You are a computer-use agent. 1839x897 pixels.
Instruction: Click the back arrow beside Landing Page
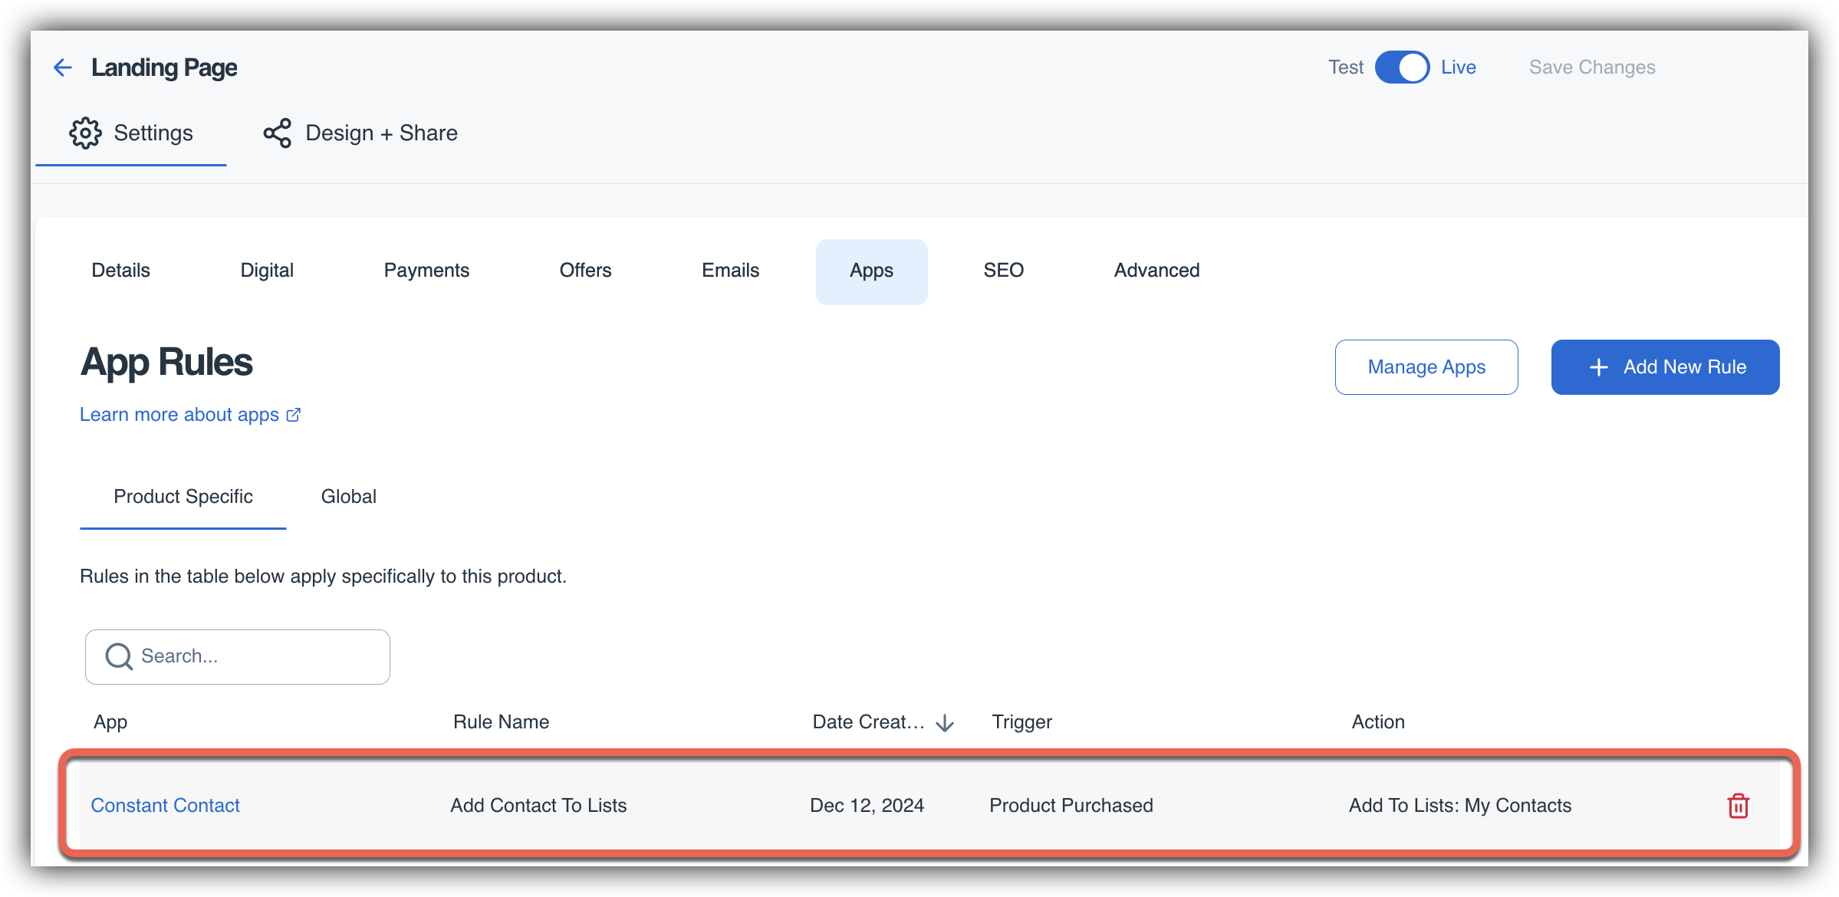62,67
